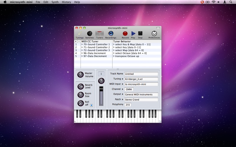The width and height of the screenshot is (236, 147).
Task: Click the volume speaker menu bar icon
Action: click(219, 2)
